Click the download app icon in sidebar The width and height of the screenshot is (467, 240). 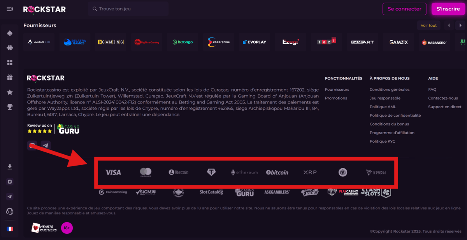click(x=10, y=167)
